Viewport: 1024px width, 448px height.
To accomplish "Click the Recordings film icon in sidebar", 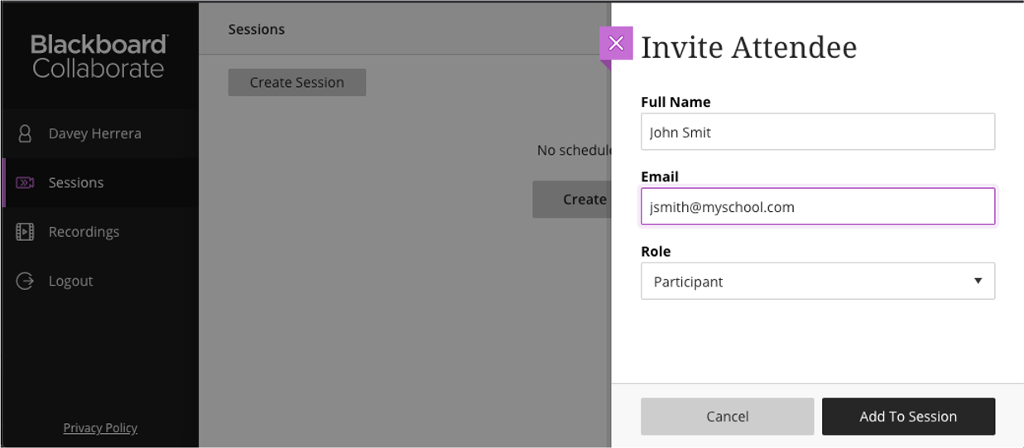I will tap(25, 232).
